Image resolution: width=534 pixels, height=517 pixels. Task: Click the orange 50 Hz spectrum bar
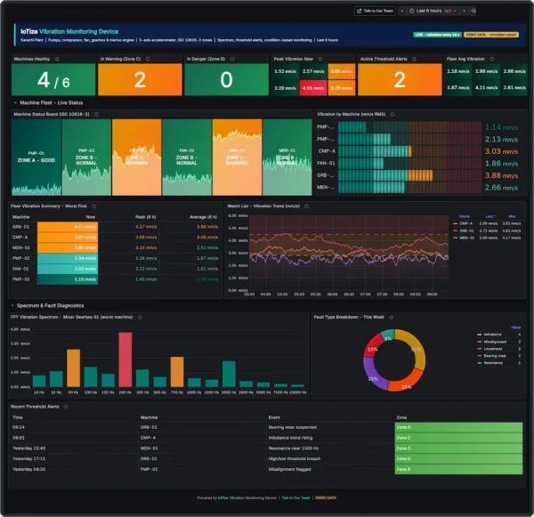click(73, 368)
